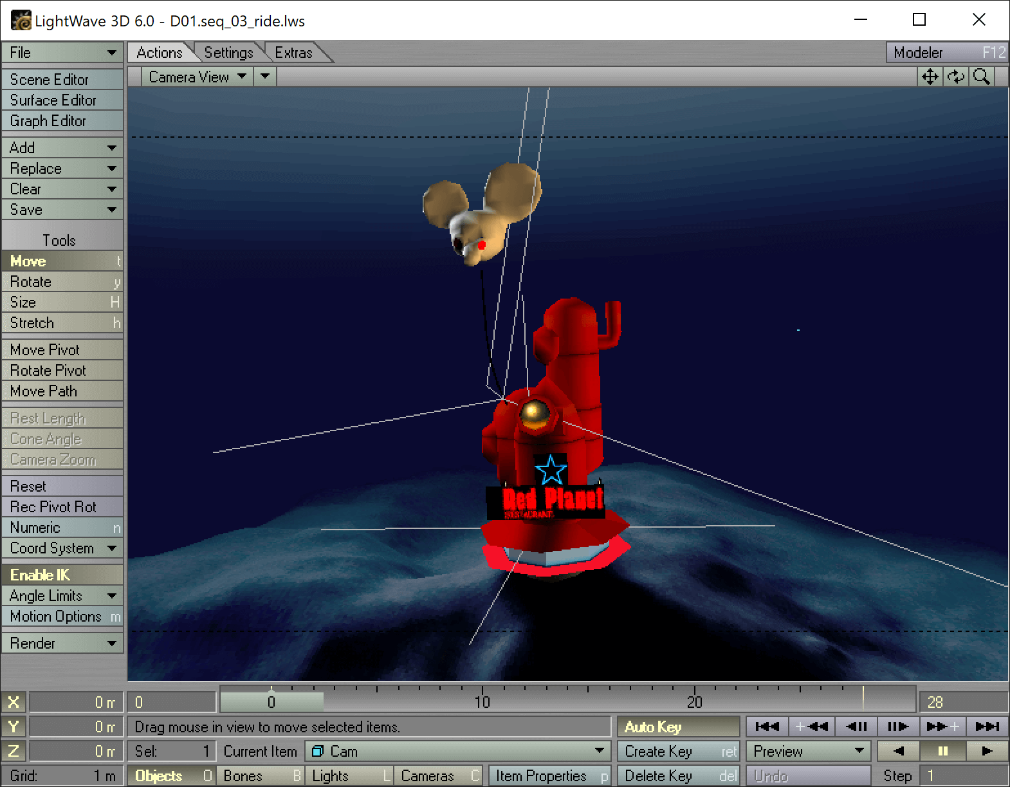Select the Z axis channel button

14,751
